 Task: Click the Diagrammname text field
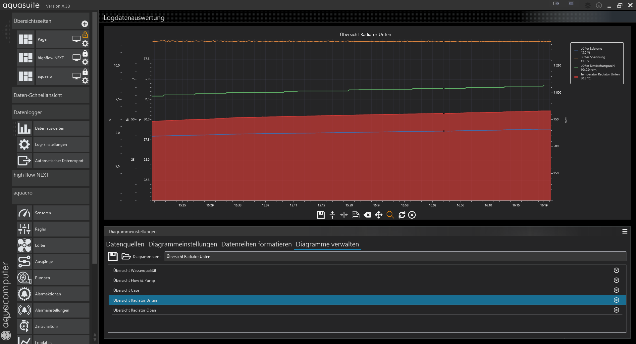coord(395,257)
